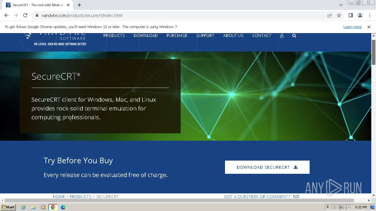Click the vertical scrollbar thumb
Image resolution: width=376 pixels, height=211 pixels.
tap(373, 52)
